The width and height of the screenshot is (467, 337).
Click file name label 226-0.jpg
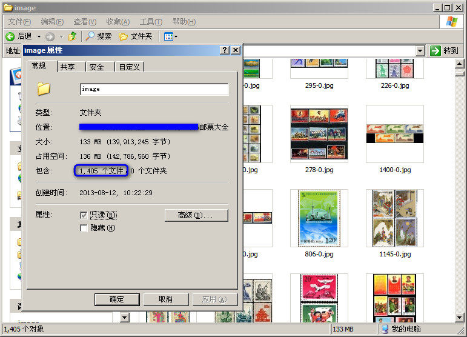click(395, 85)
